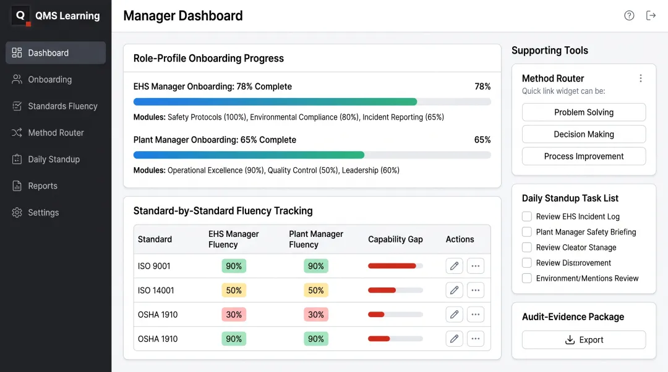
Task: Click ISO 14001 capability gap bar
Action: [x=395, y=291]
